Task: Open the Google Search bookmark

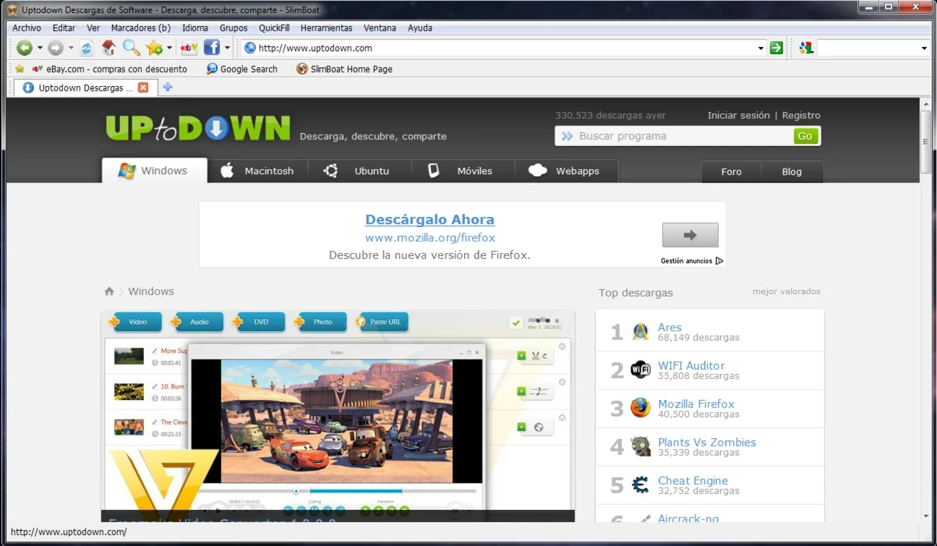Action: pyautogui.click(x=242, y=69)
